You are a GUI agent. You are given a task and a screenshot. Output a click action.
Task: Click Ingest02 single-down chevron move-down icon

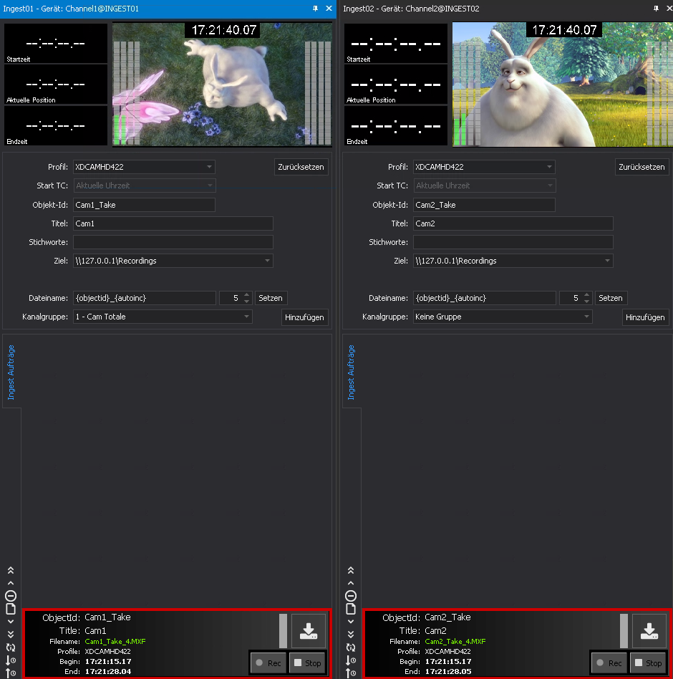pyautogui.click(x=351, y=622)
